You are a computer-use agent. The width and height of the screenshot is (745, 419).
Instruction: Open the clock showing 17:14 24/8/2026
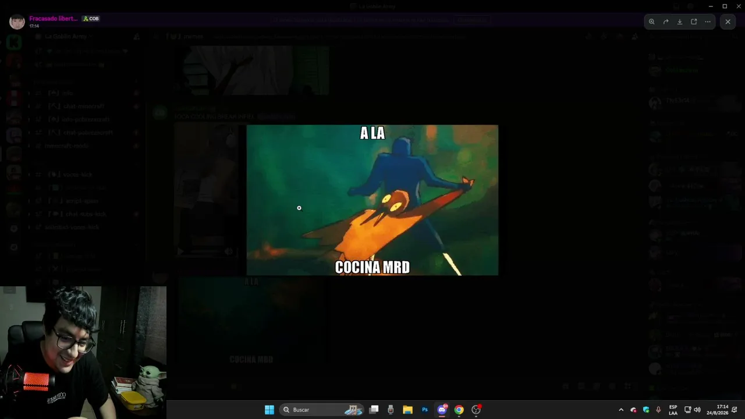click(x=717, y=410)
